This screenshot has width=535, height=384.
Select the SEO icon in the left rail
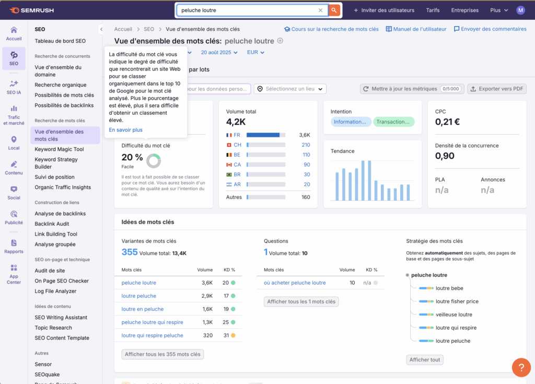pyautogui.click(x=14, y=59)
